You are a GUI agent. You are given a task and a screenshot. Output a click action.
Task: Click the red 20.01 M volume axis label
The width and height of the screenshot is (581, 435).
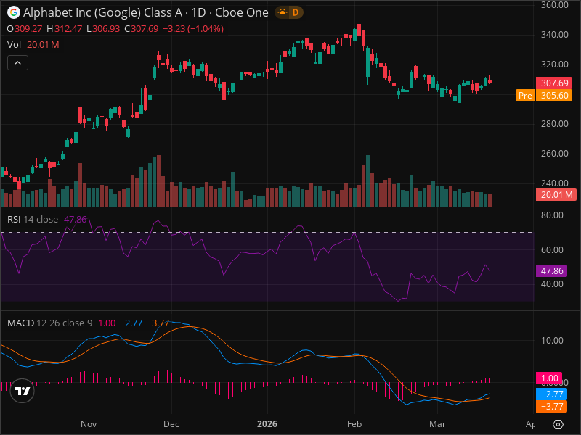click(556, 194)
